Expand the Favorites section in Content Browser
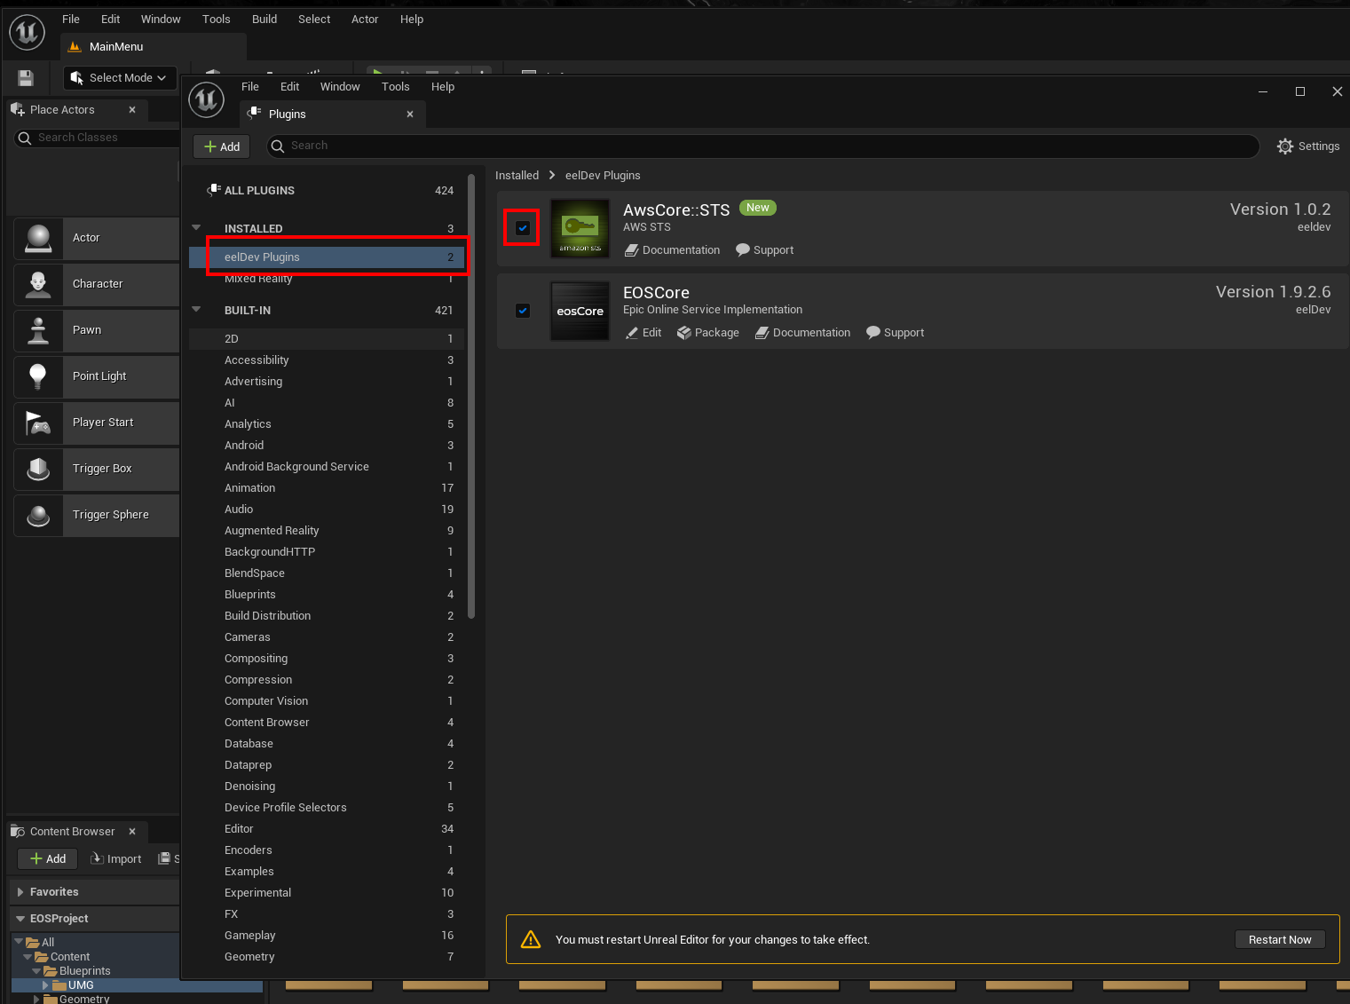The height and width of the screenshot is (1004, 1350). click(20, 892)
